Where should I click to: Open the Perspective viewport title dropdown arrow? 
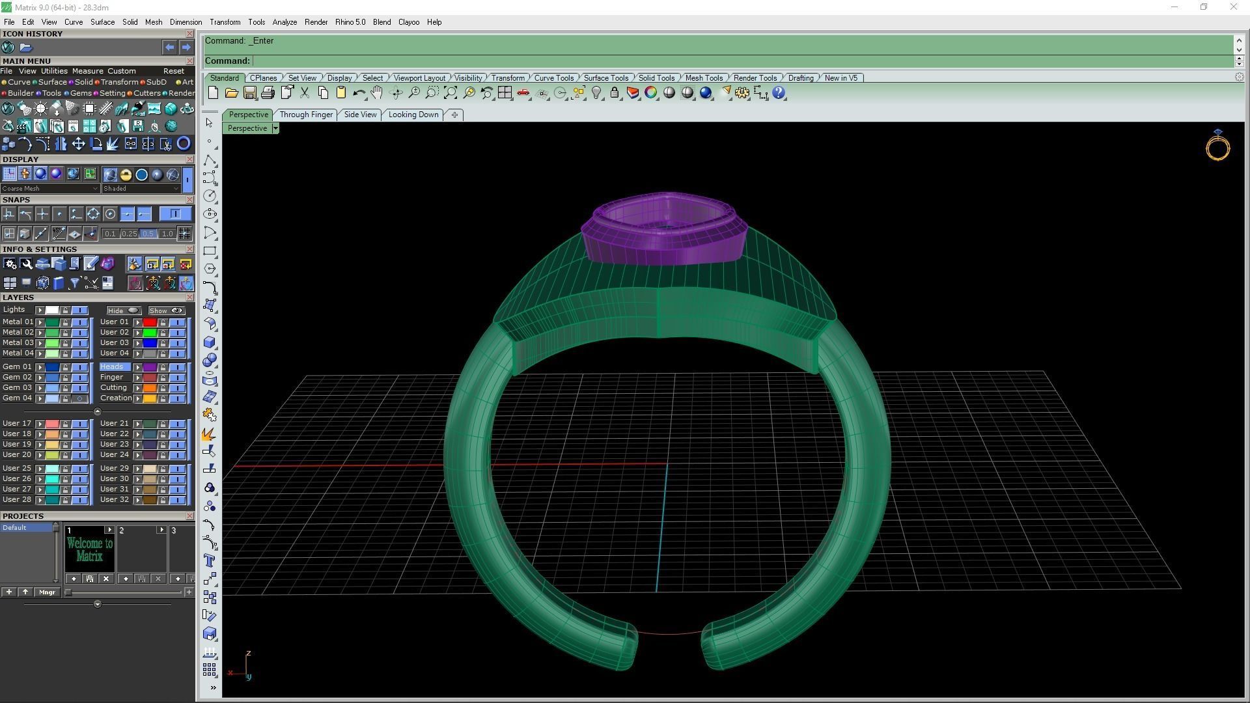click(275, 128)
